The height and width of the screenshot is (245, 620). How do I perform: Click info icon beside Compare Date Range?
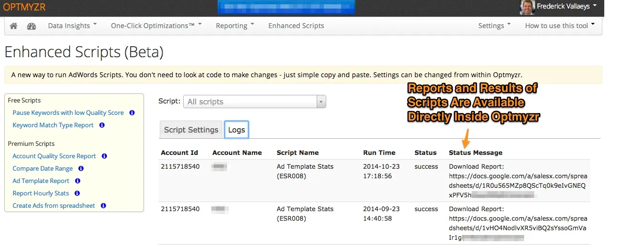tap(81, 169)
